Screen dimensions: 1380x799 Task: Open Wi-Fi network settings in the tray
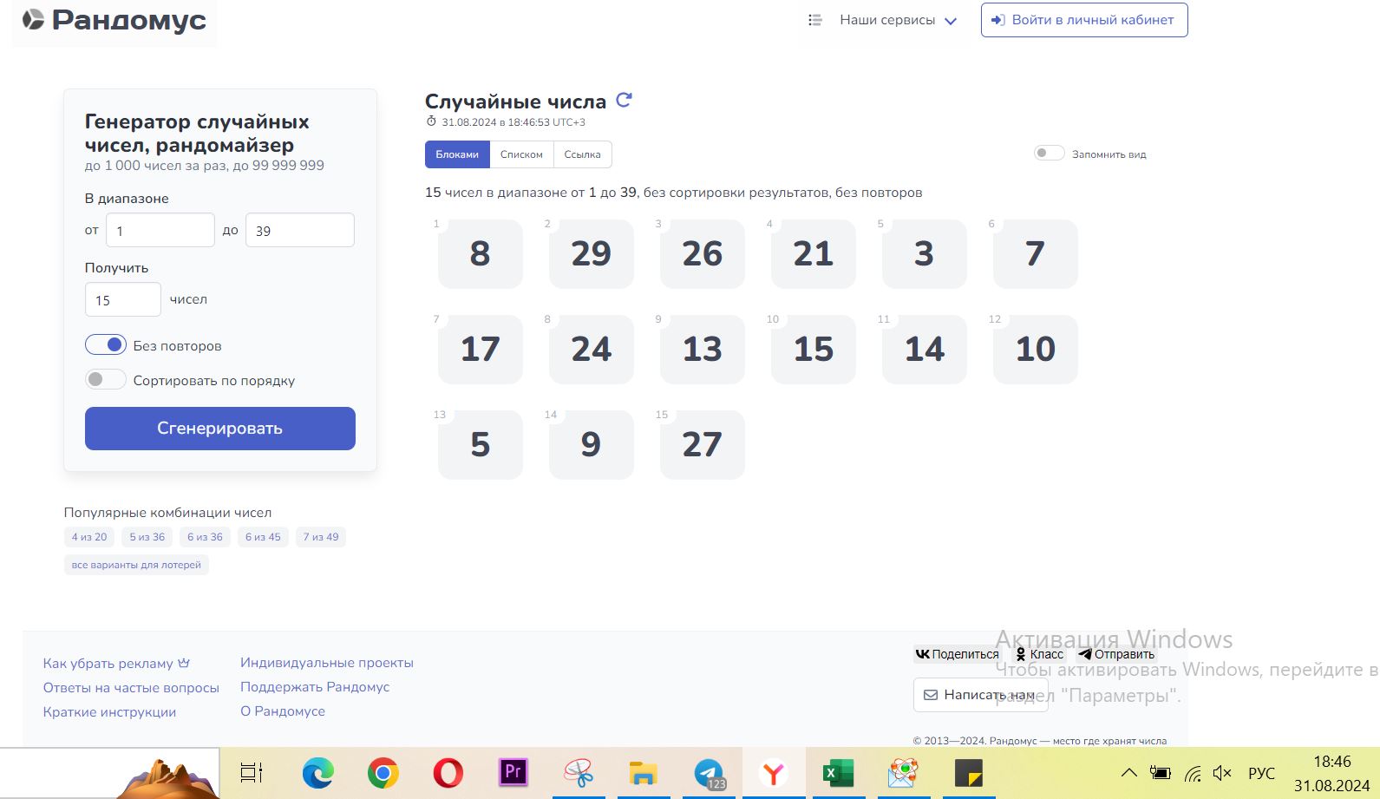(1194, 773)
